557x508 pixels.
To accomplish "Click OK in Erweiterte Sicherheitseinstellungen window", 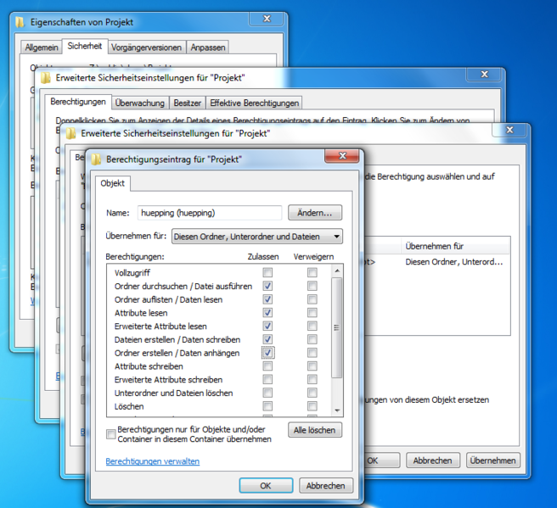I will click(380, 461).
